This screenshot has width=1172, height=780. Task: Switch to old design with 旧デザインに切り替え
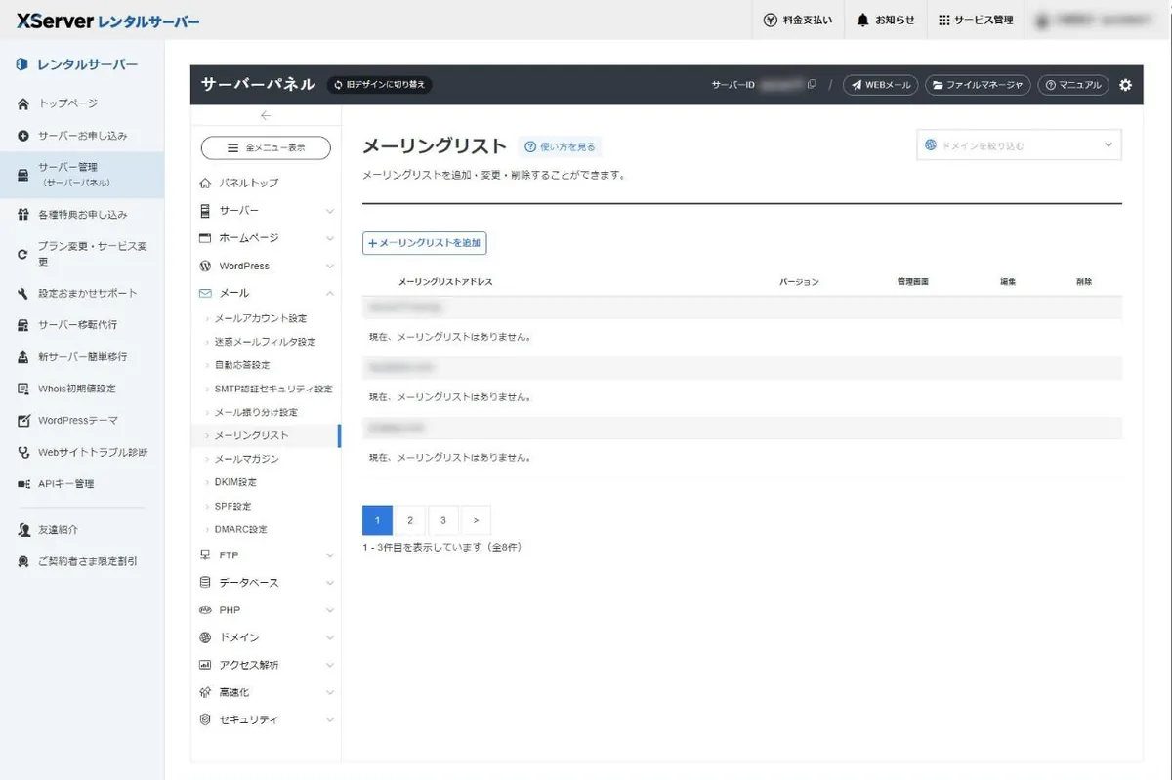(379, 85)
